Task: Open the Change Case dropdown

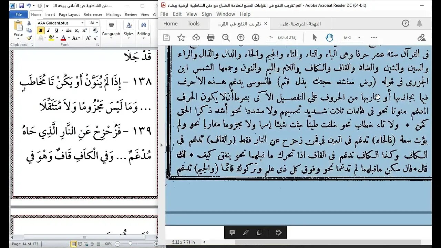Action: [76, 38]
